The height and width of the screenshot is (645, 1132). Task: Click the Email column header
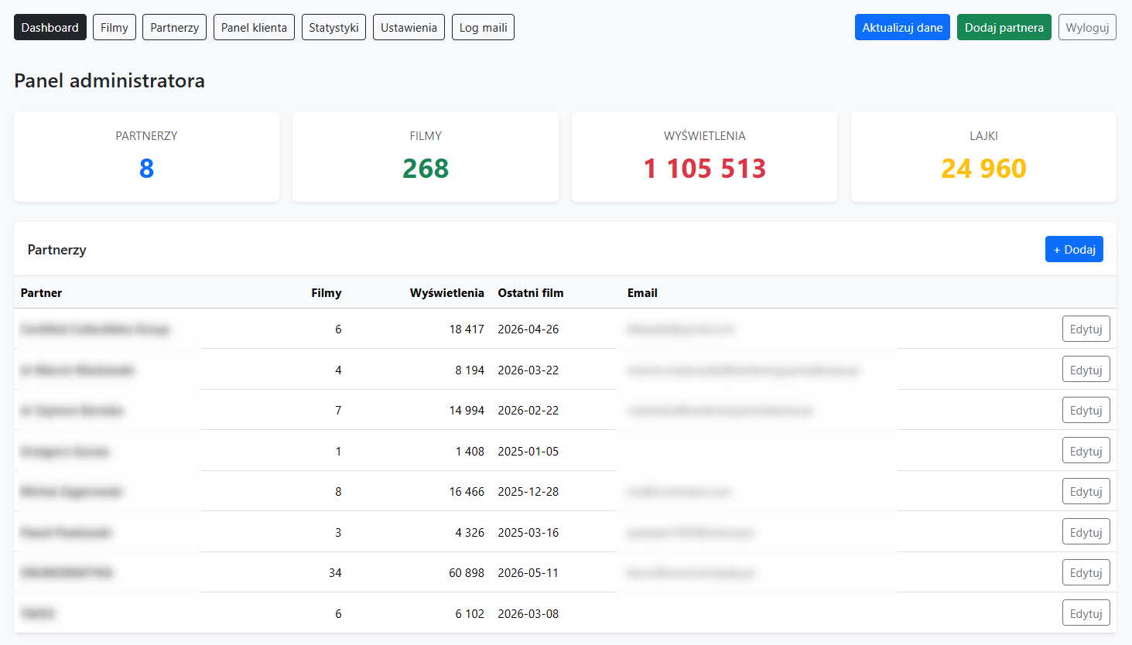coord(642,293)
